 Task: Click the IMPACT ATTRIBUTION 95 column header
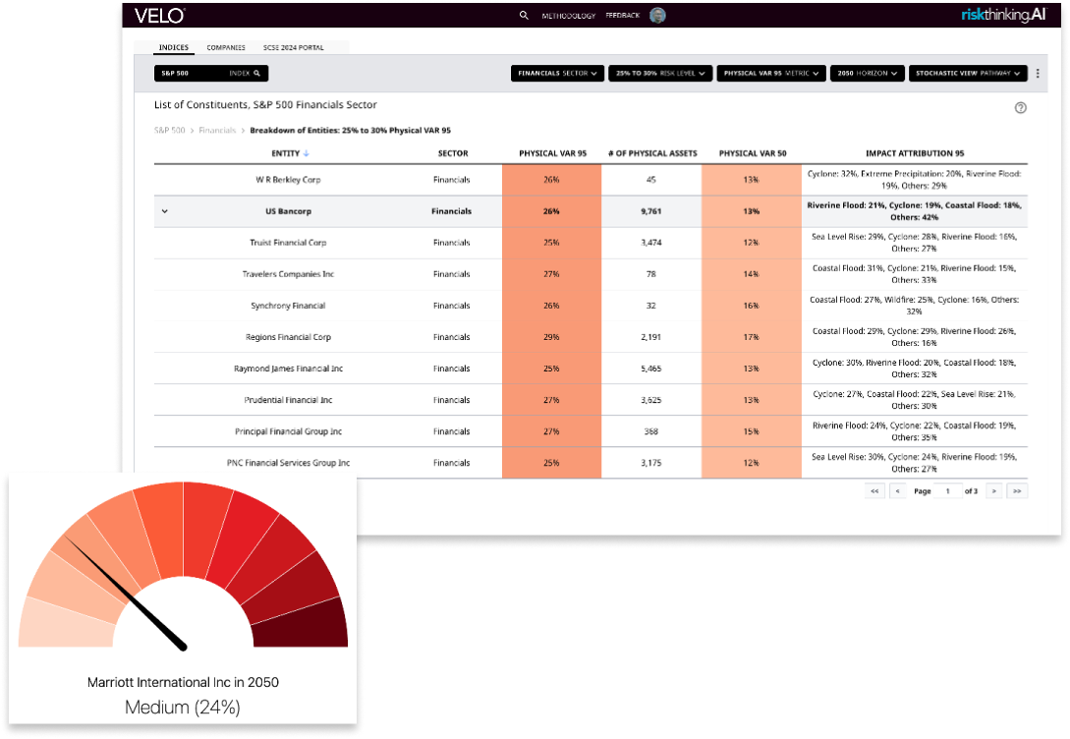915,153
